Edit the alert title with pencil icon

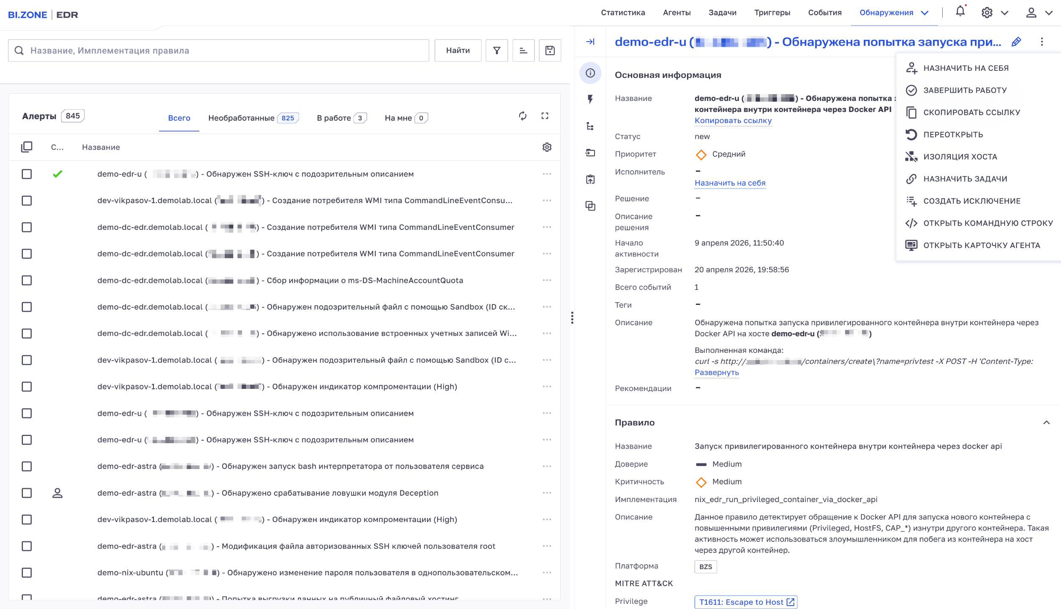1016,42
